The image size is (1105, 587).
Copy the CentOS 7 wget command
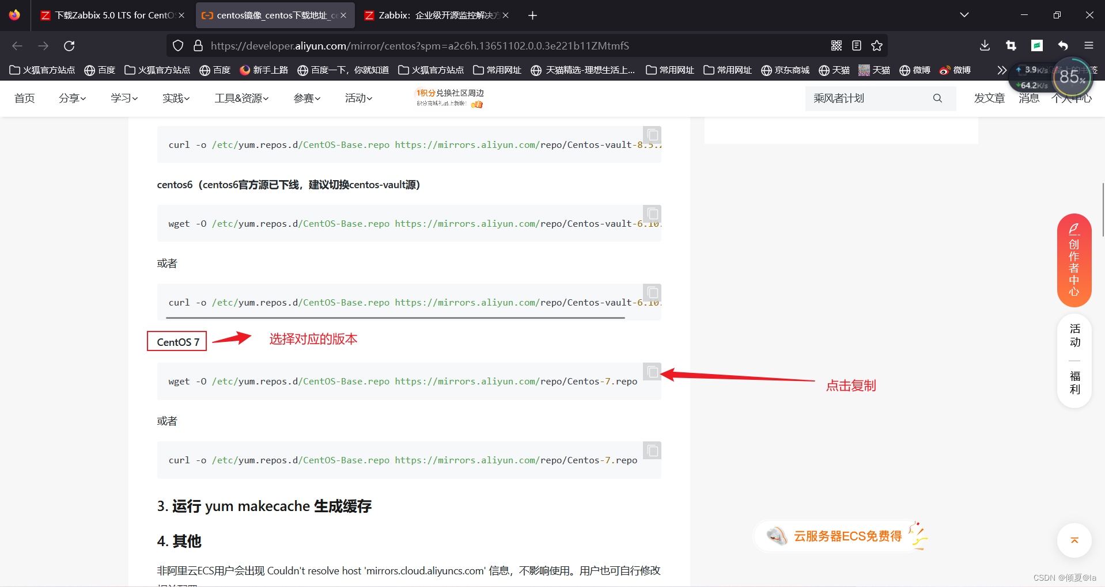pyautogui.click(x=652, y=372)
